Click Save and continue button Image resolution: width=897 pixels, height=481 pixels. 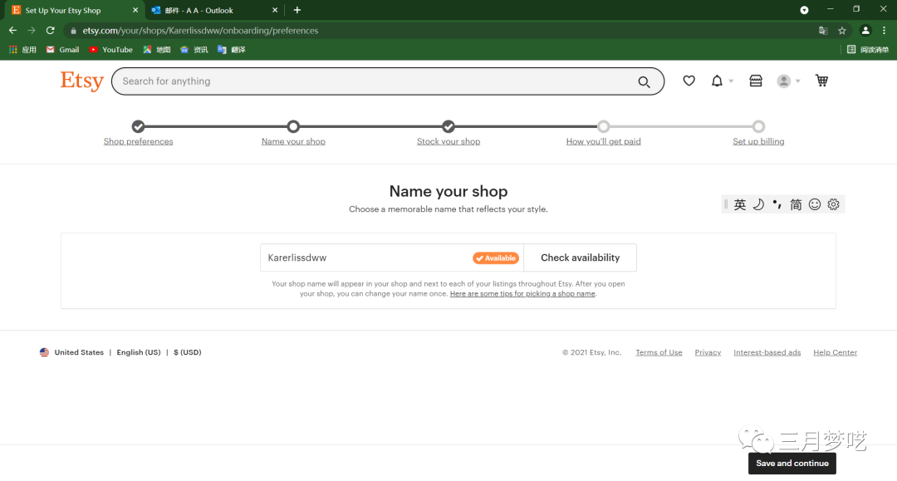point(792,463)
